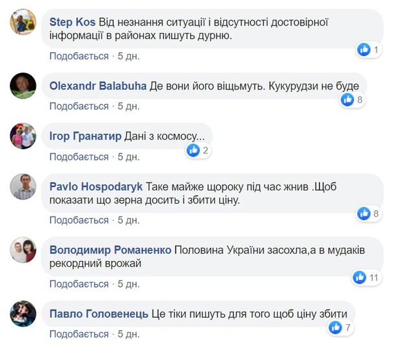The height and width of the screenshot is (349, 410).
Task: Open Володимир Романенко profile name link
Action: point(110,250)
